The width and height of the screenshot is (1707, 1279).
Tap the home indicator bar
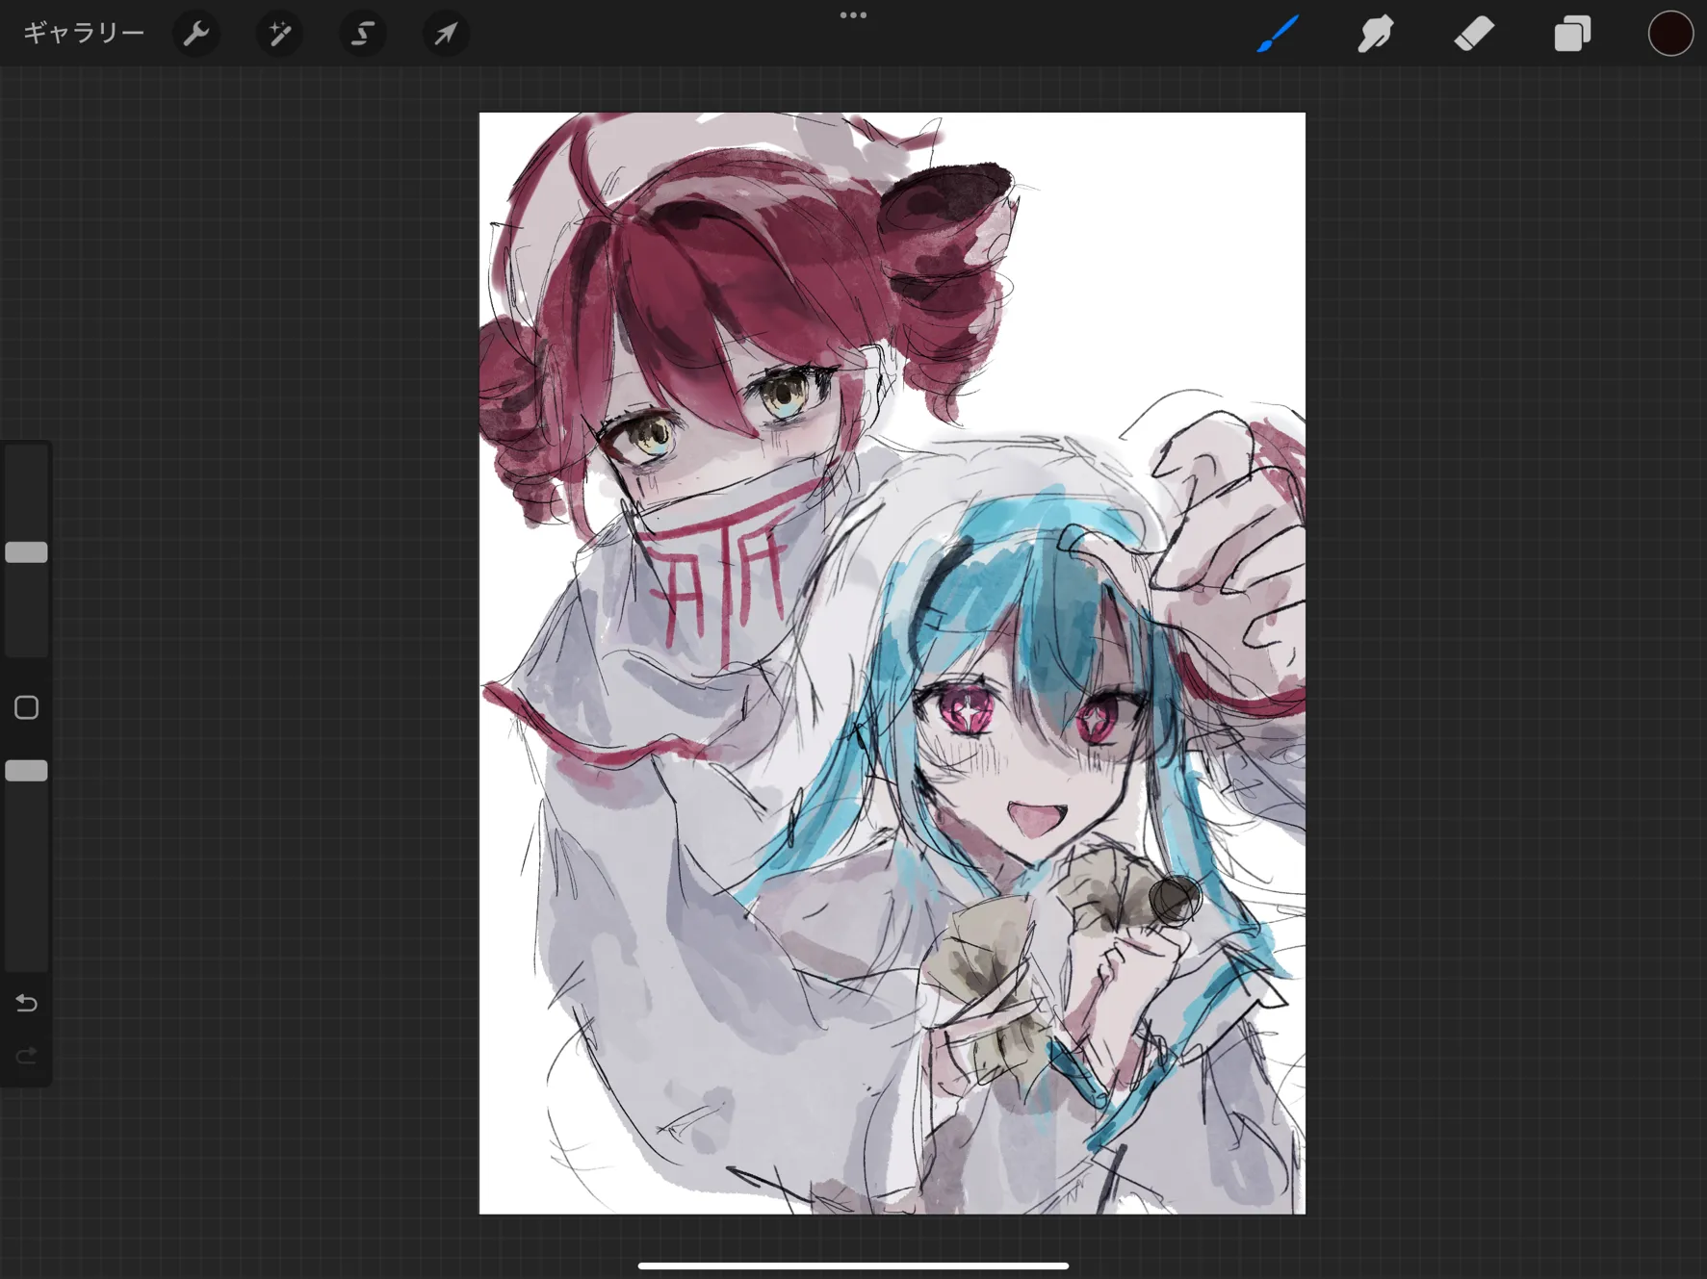coord(853,1266)
